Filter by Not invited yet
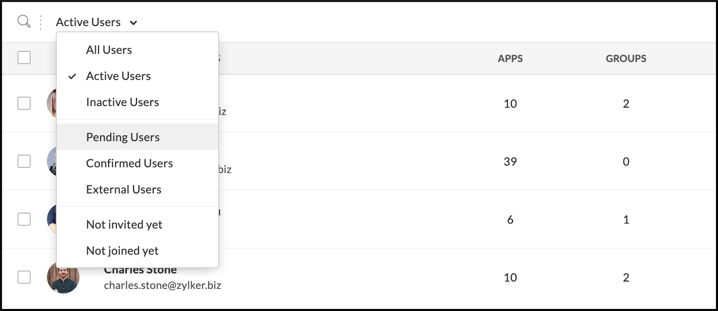The width and height of the screenshot is (718, 311). (124, 224)
